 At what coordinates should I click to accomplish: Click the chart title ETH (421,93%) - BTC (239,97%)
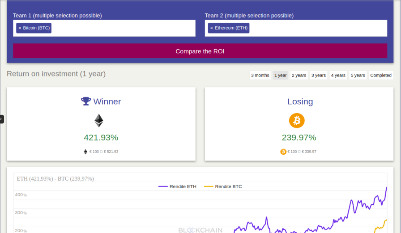point(55,178)
